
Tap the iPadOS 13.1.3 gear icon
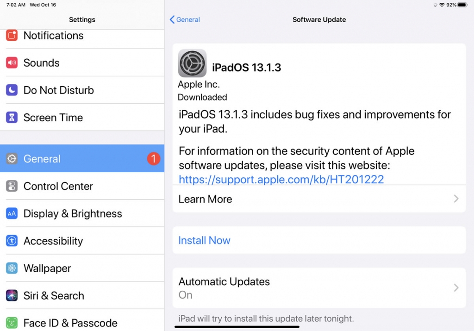coord(192,63)
